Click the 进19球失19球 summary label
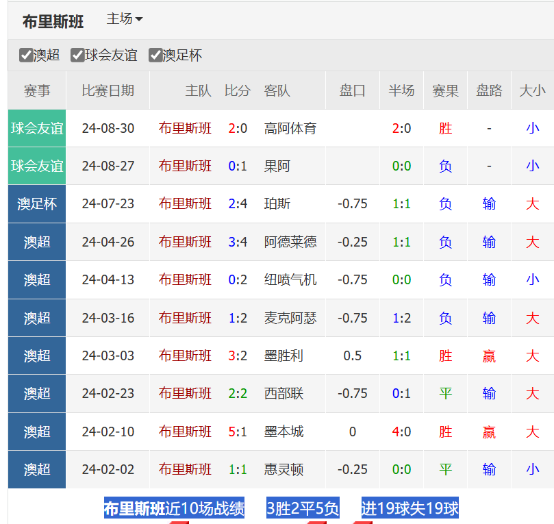Screen dimensions: 554x524 pos(410,508)
